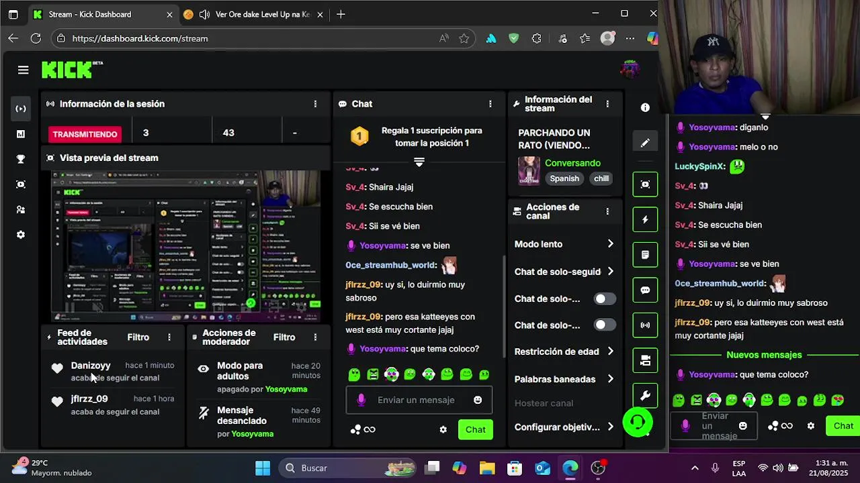
Task: Open the Edge tab actions menu button
Action: 13,14
